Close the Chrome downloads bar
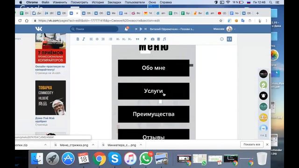 pyautogui.click(x=267, y=145)
